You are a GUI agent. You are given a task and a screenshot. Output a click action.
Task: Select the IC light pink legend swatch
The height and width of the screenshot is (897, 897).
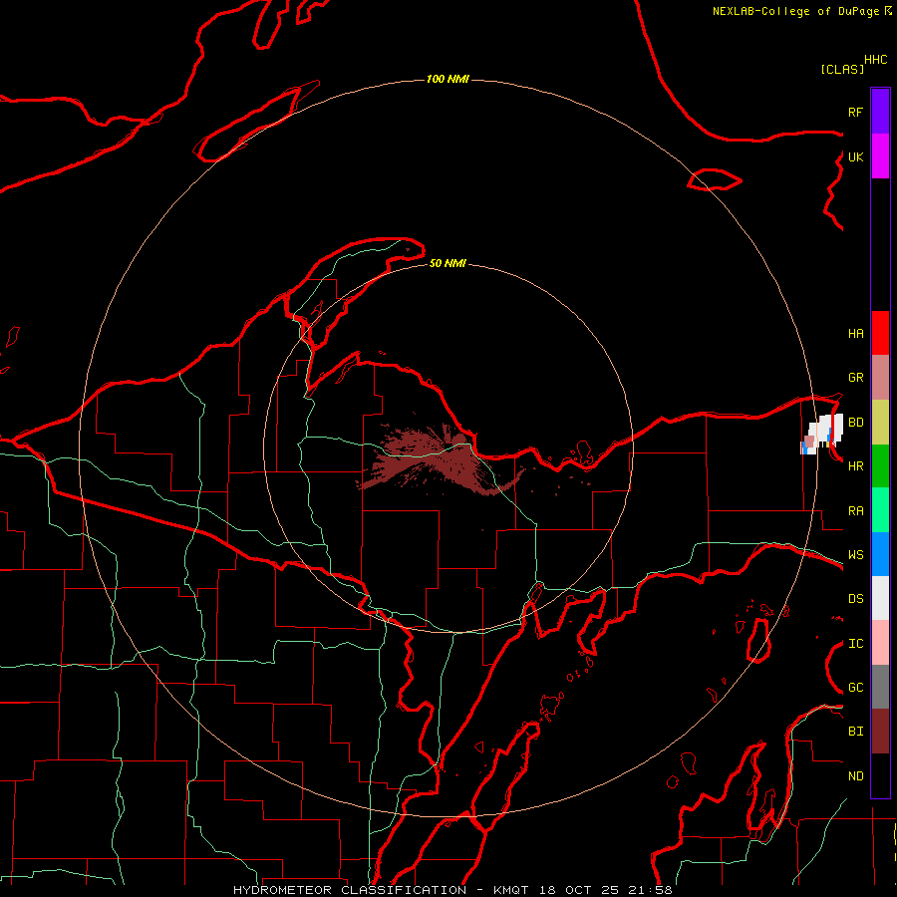tap(880, 643)
